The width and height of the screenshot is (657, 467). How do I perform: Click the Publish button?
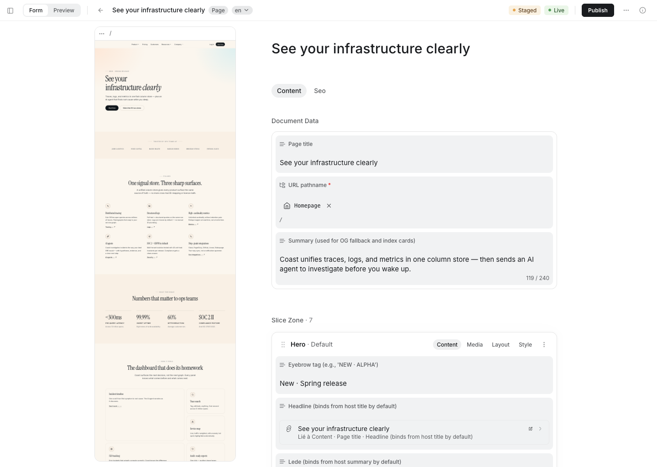pyautogui.click(x=598, y=10)
